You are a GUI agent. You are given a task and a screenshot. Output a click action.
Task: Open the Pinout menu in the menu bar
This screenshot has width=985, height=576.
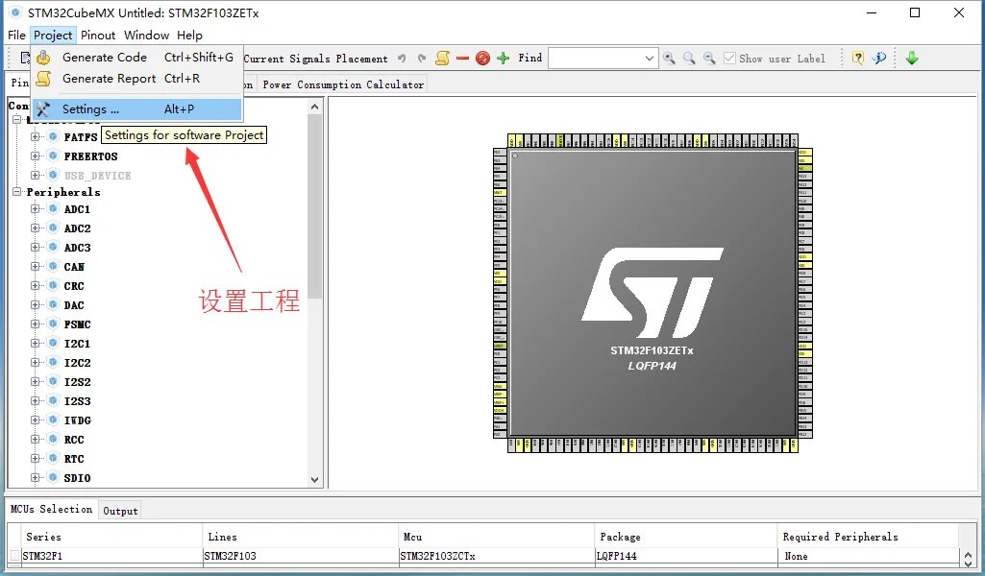pos(98,36)
